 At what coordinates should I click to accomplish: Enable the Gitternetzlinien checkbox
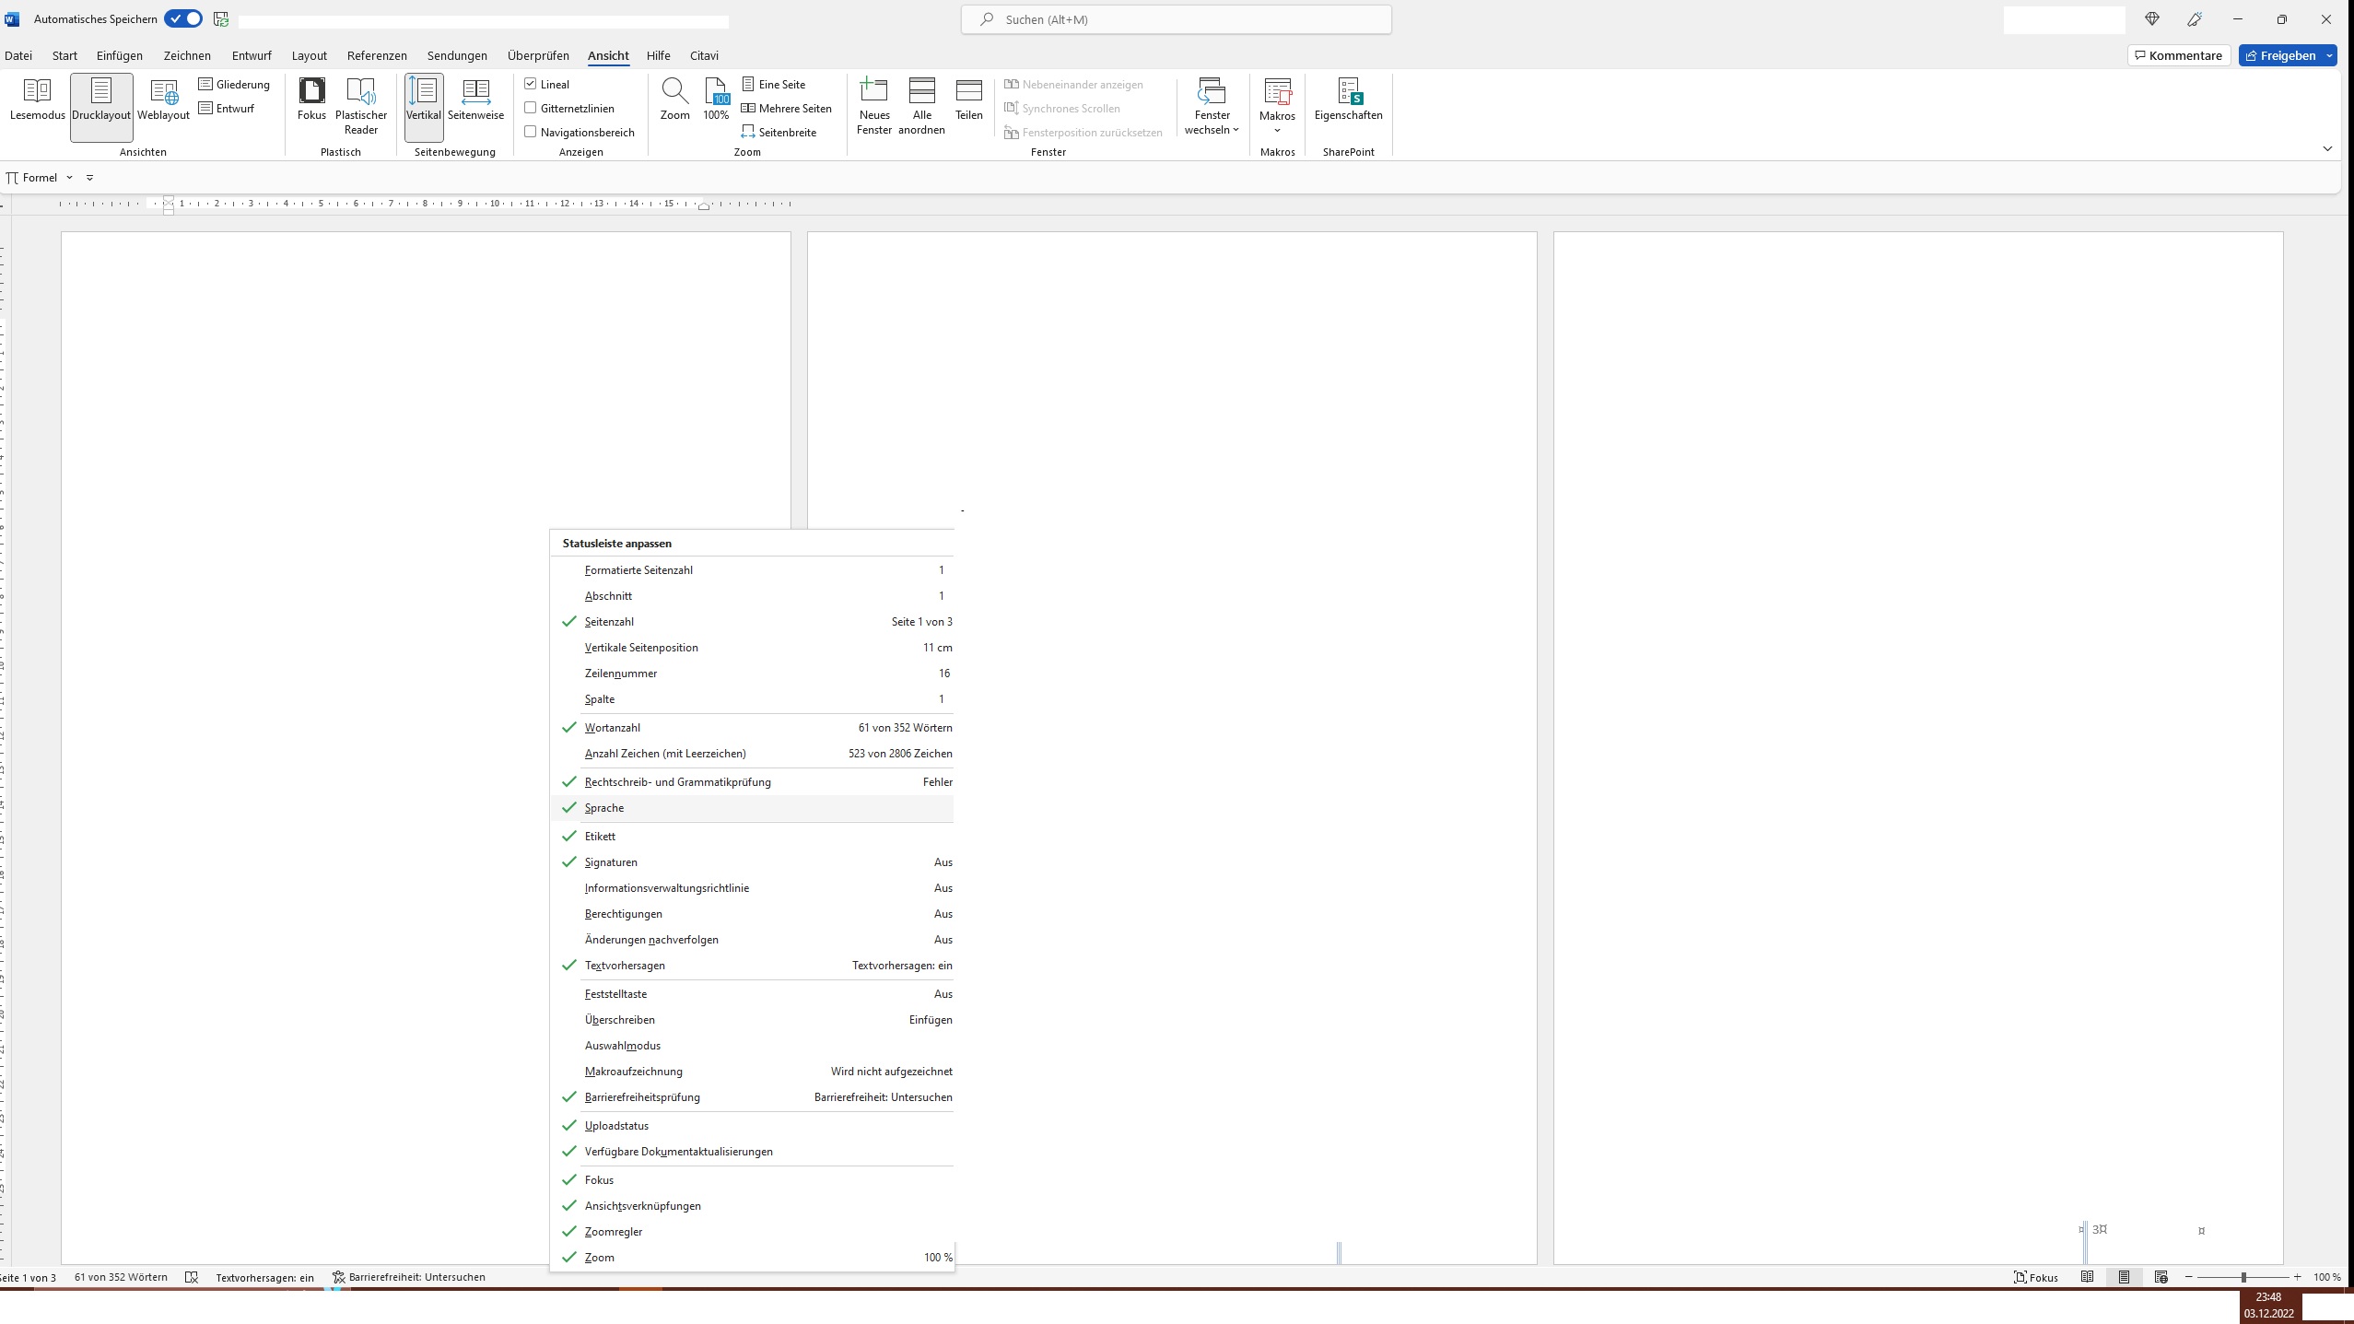pyautogui.click(x=531, y=108)
